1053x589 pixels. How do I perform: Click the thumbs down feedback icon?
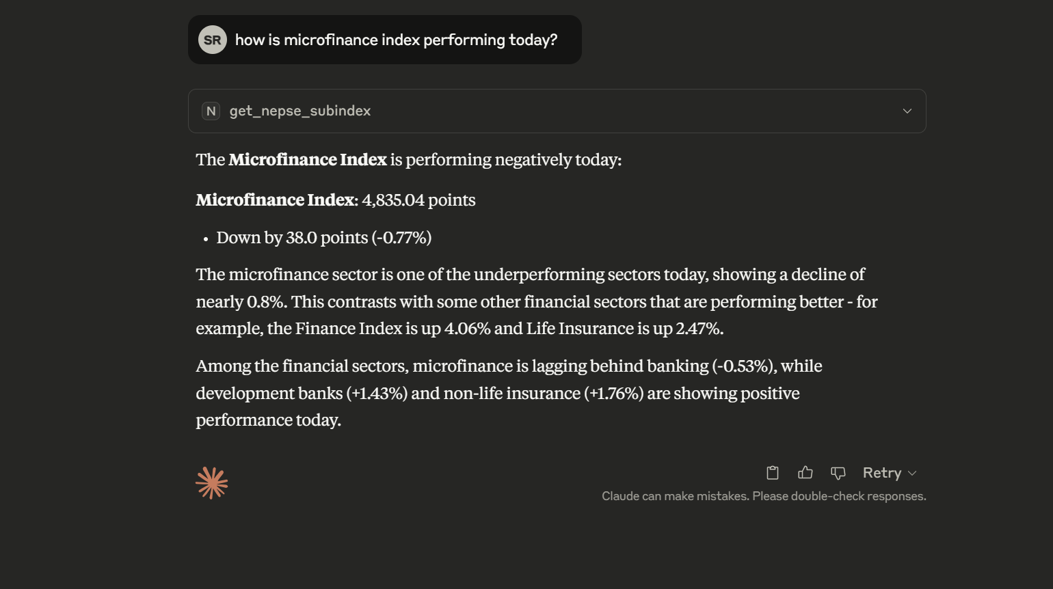[x=838, y=472]
